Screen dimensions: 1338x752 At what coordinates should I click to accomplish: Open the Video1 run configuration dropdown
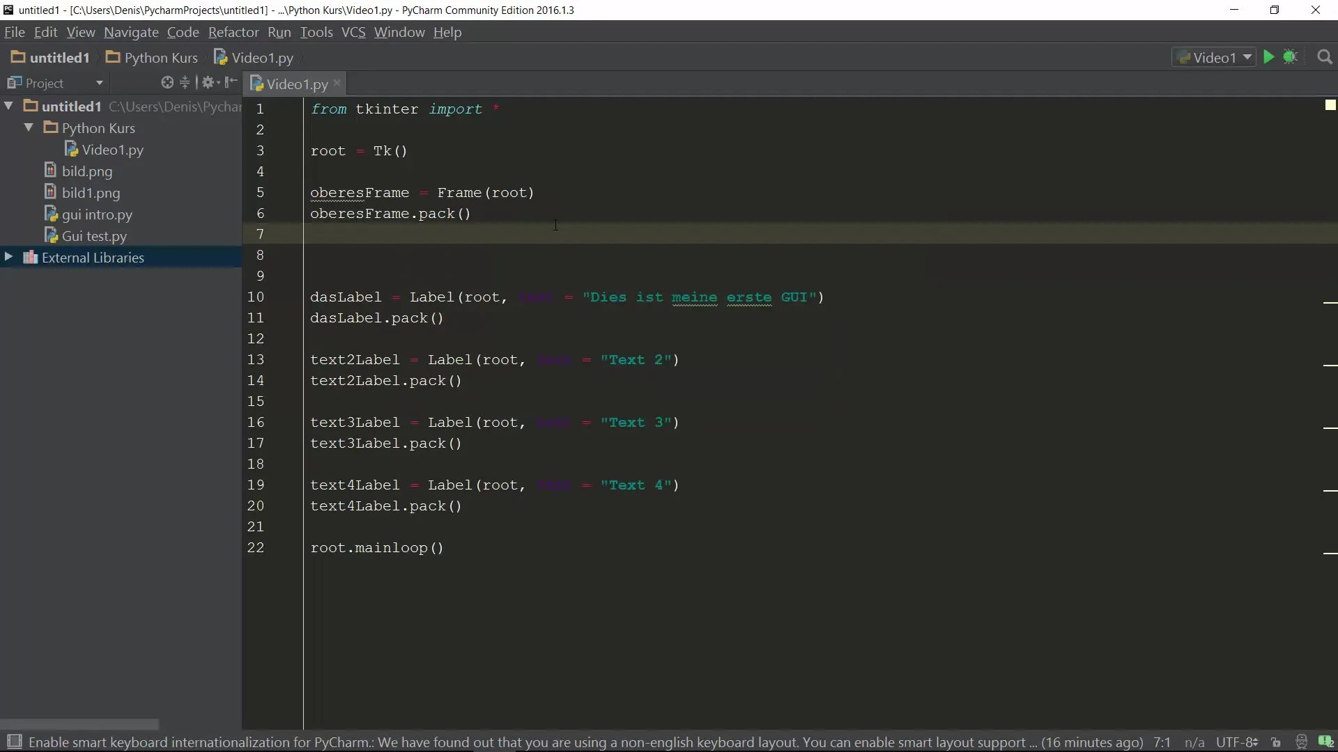click(x=1214, y=57)
